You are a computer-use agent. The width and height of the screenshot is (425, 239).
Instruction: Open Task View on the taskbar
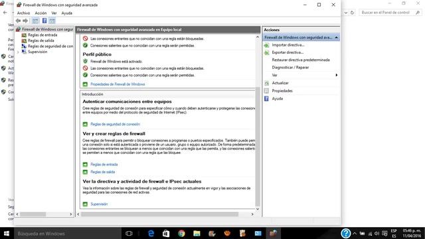(x=129, y=233)
